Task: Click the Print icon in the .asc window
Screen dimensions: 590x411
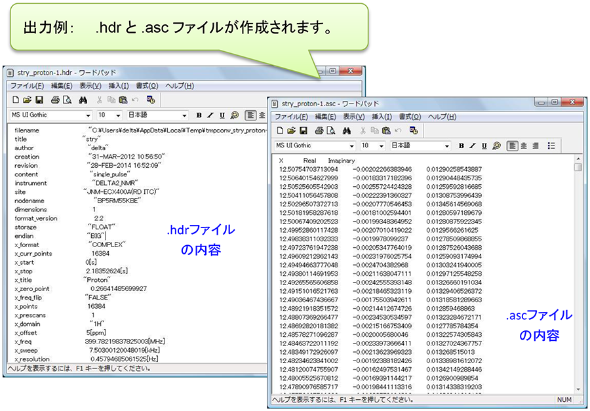Action: click(318, 130)
